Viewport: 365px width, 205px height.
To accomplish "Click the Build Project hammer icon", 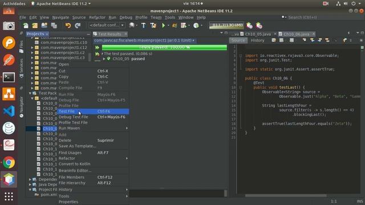I will point(144,25).
